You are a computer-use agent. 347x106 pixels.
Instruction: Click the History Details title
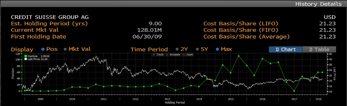coord(318,4)
